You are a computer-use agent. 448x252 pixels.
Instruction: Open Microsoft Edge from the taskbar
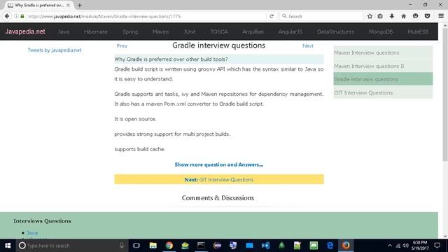point(330,246)
